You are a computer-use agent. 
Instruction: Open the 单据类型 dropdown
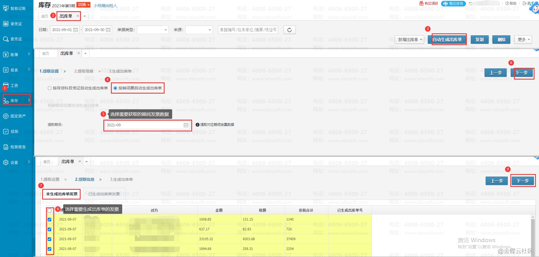[153, 30]
